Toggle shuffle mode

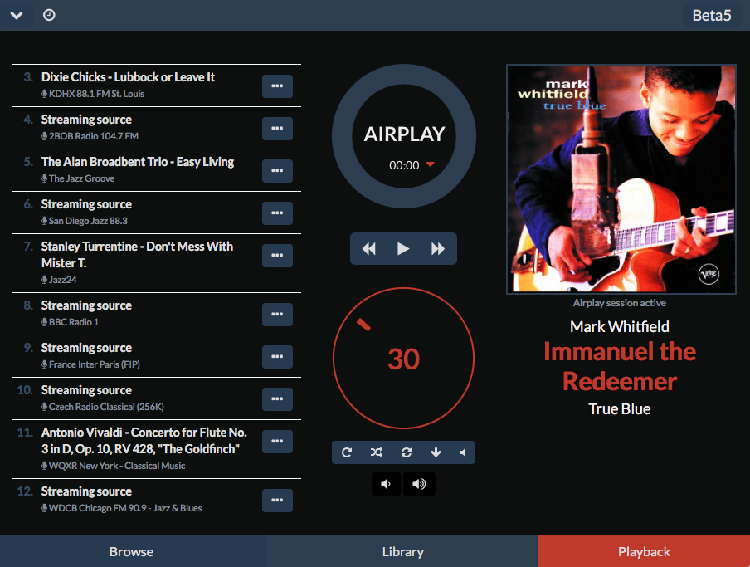[377, 452]
